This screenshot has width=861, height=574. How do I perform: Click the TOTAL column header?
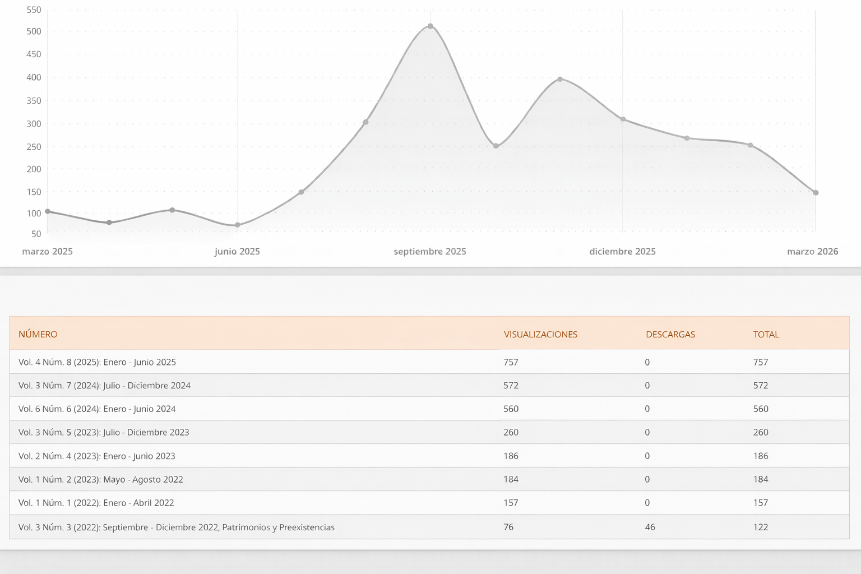[x=766, y=334]
